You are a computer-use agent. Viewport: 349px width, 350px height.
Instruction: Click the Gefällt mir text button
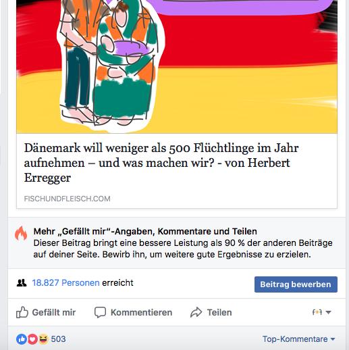click(54, 312)
